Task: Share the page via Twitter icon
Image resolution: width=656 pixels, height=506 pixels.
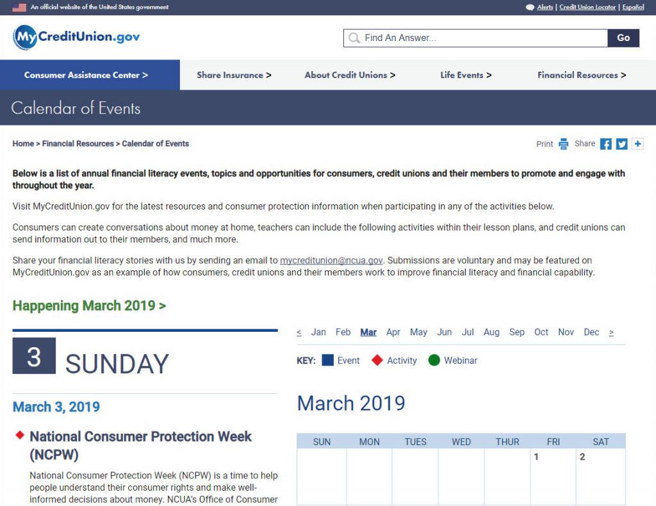Action: click(621, 144)
